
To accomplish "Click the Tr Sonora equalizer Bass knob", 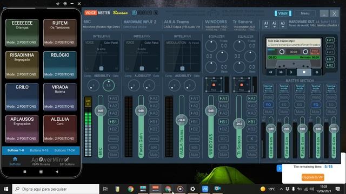I will [239, 67].
